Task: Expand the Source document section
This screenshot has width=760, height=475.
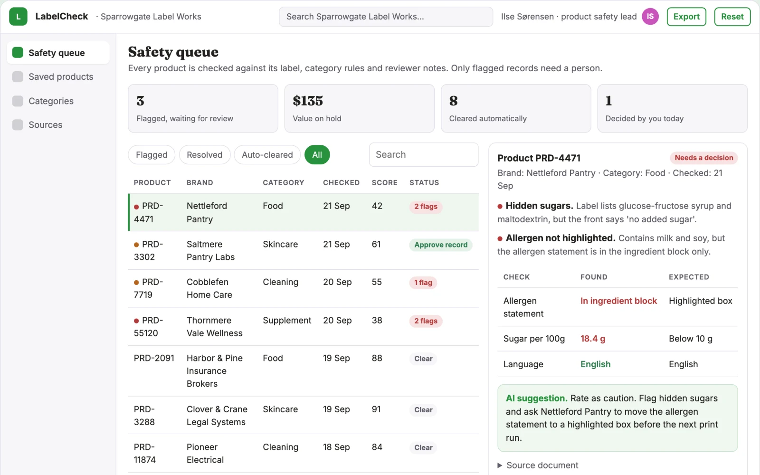Action: coord(538,465)
